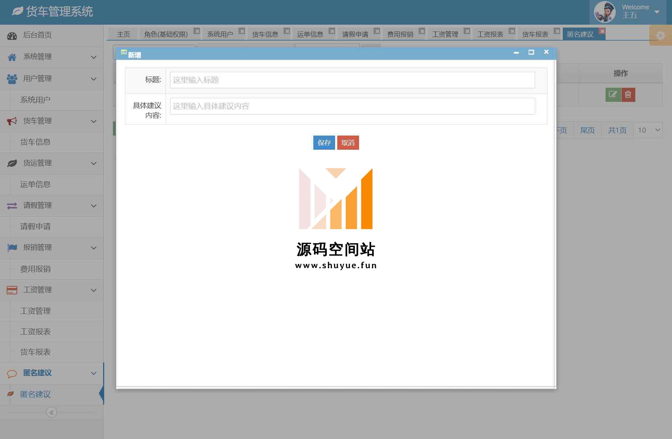Collapse the 匿名建议 menu chevron
The height and width of the screenshot is (439, 672).
94,373
